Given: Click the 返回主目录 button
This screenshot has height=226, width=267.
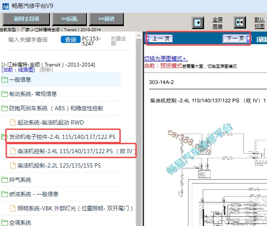Looking at the screenshot, I should tap(26, 19).
